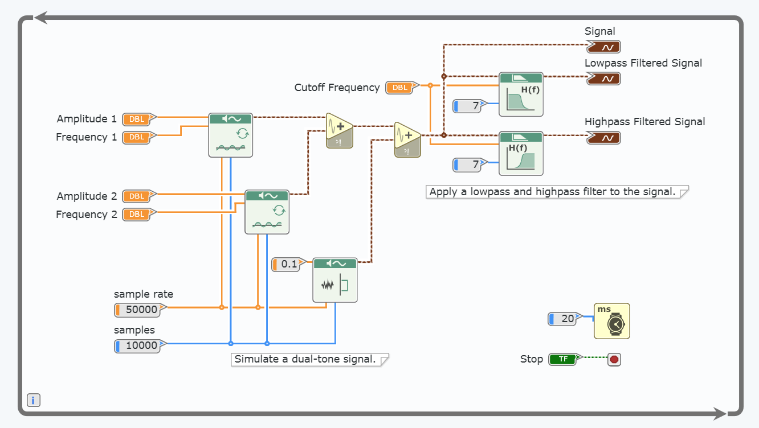Click the samples constant 10000
The image size is (759, 428).
point(140,345)
